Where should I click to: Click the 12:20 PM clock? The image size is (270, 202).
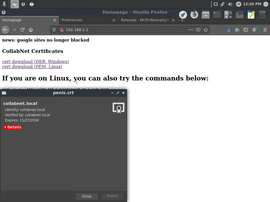pyautogui.click(x=252, y=4)
